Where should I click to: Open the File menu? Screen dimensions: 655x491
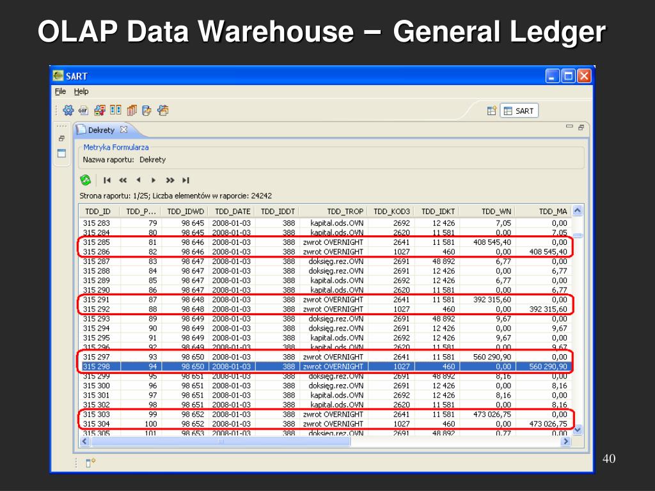[61, 91]
